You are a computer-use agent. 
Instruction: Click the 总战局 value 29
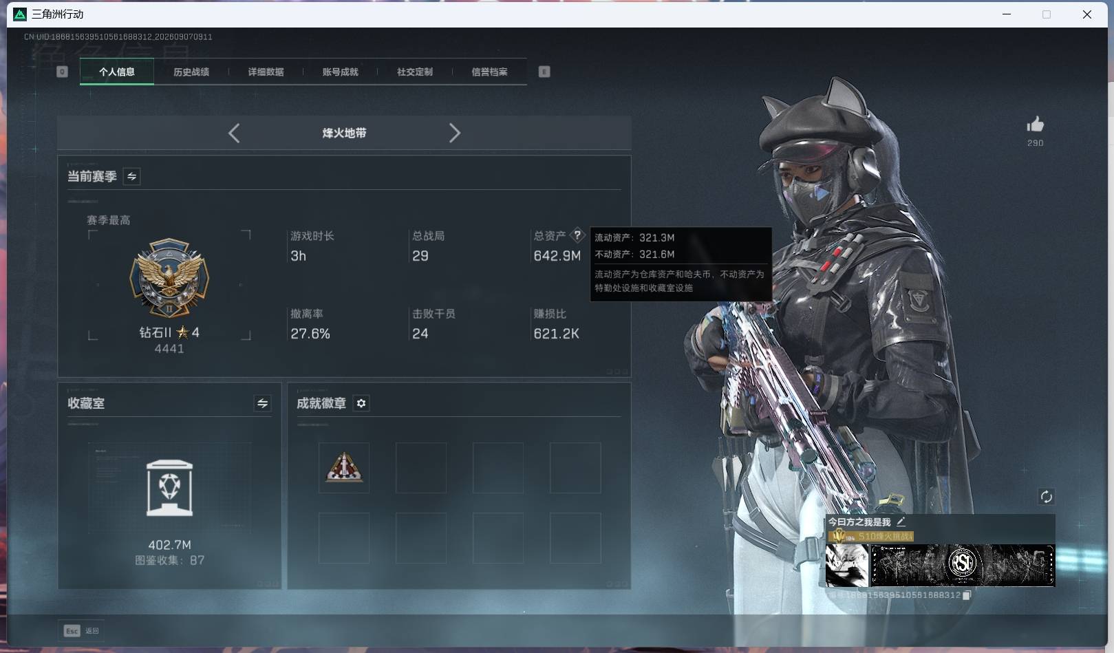coord(420,256)
